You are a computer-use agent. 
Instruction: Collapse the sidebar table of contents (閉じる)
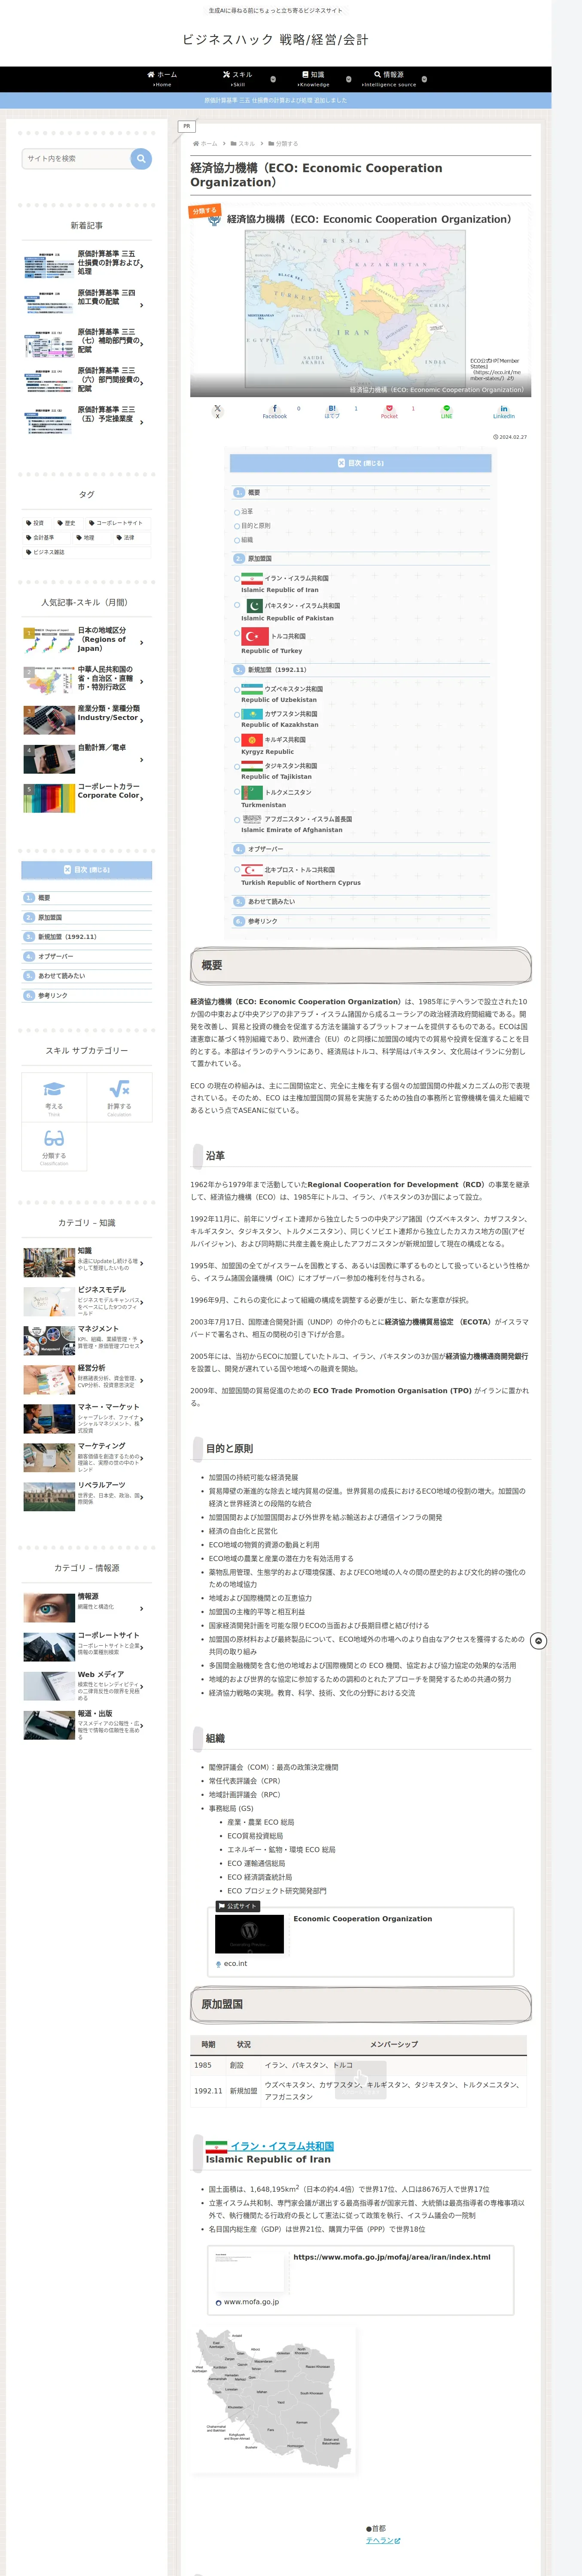[x=87, y=870]
